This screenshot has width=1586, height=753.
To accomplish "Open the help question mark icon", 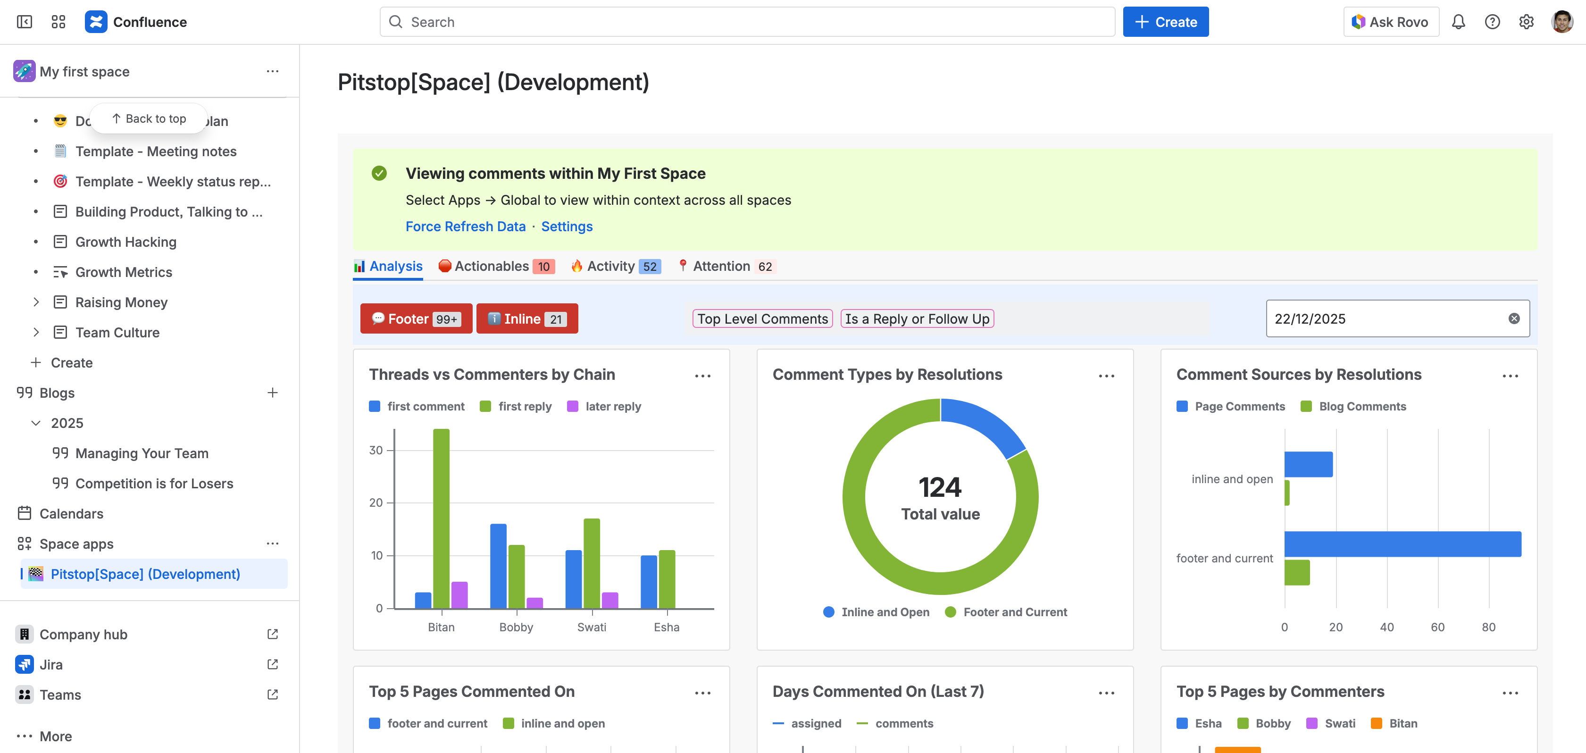I will tap(1492, 22).
